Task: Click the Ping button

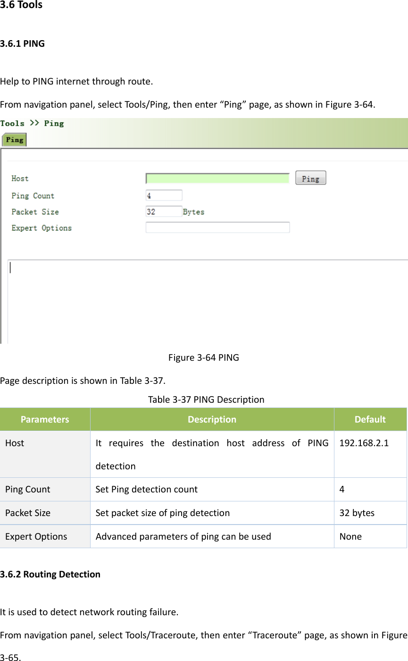Action: tap(310, 178)
